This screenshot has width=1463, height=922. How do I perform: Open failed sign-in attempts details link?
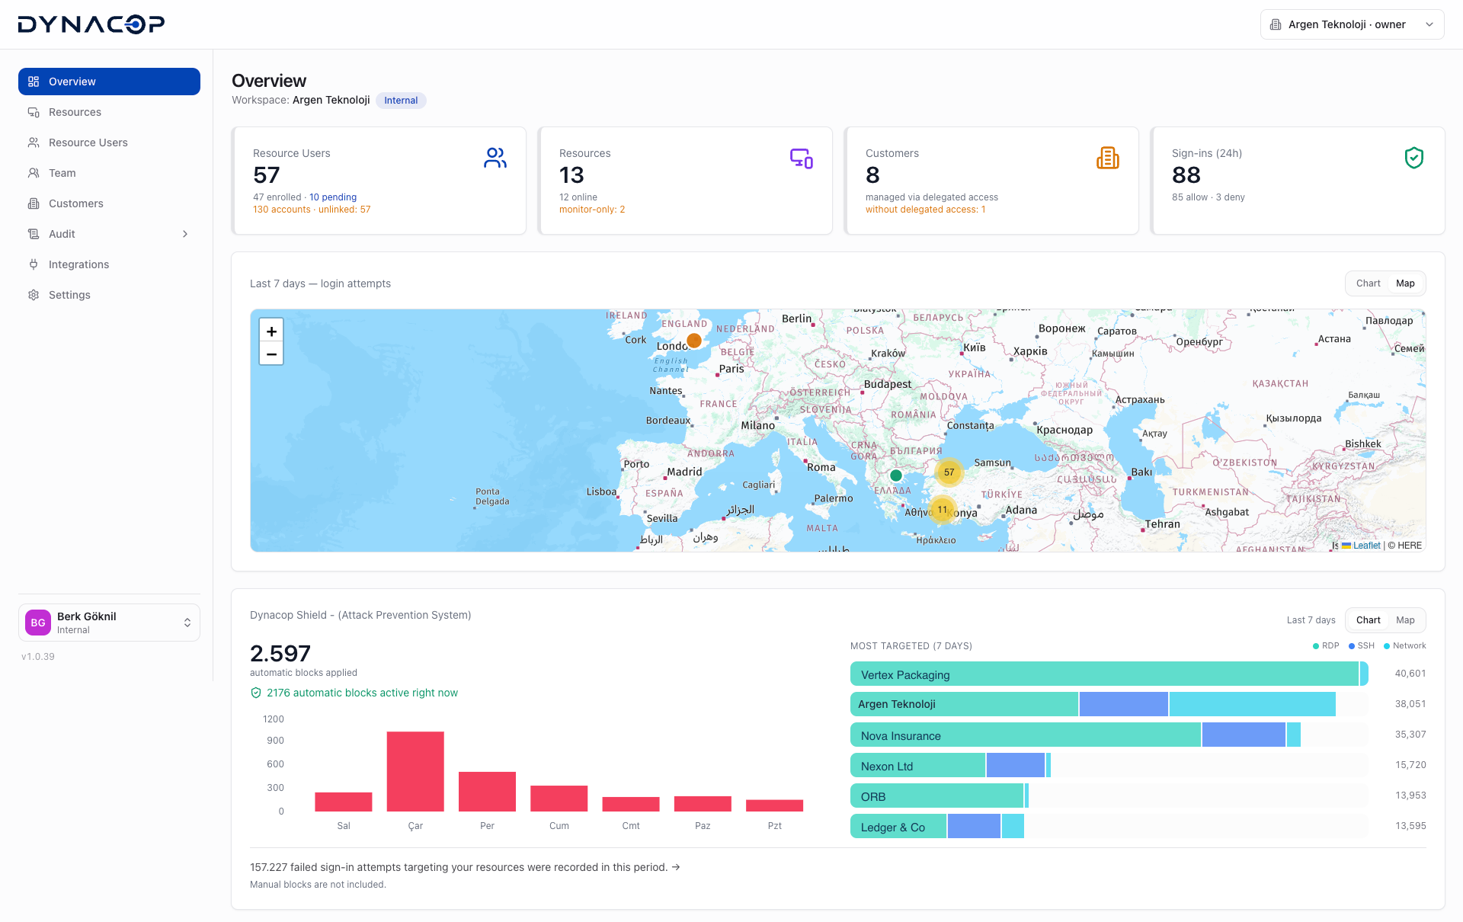(x=465, y=867)
